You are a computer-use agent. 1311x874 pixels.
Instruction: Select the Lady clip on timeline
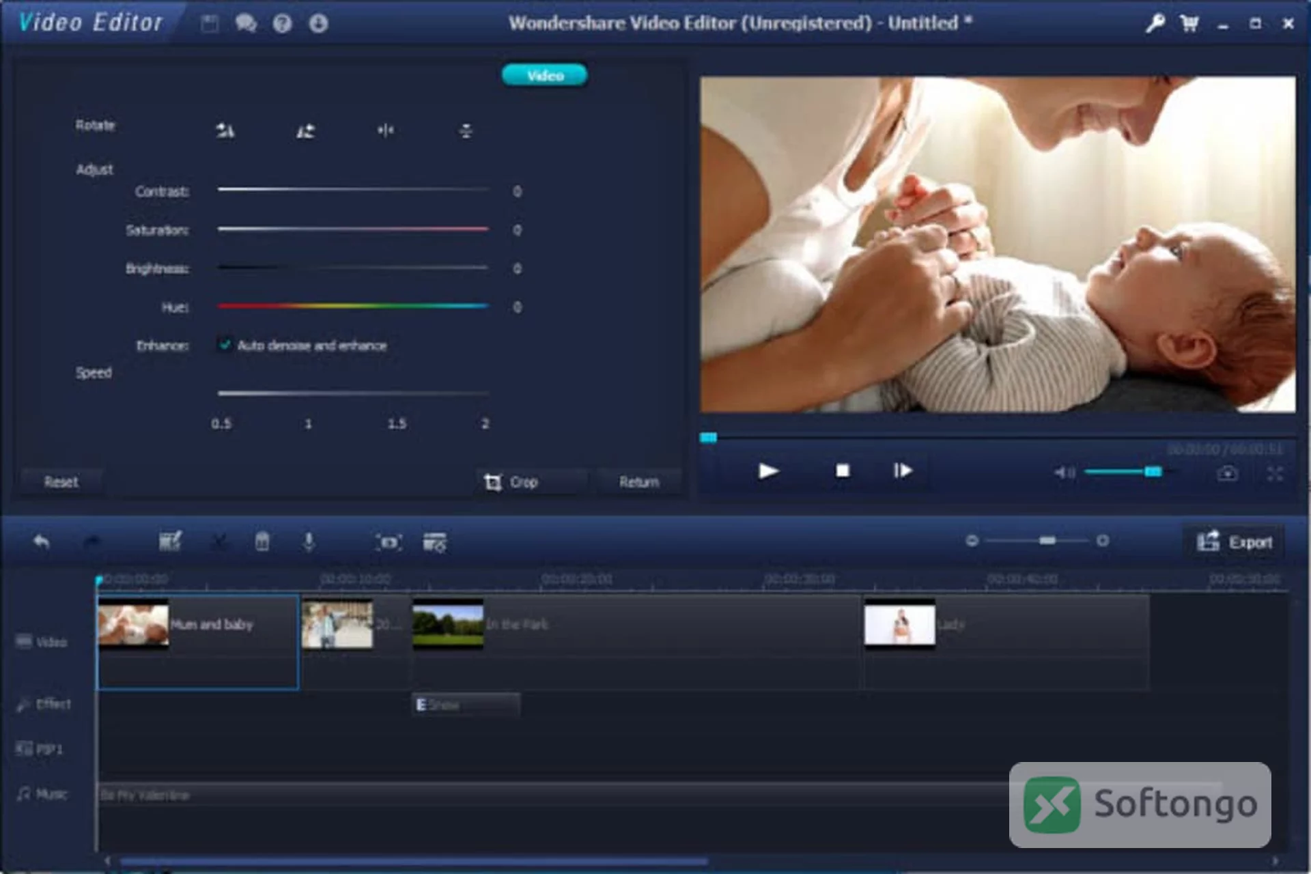pos(1006,642)
